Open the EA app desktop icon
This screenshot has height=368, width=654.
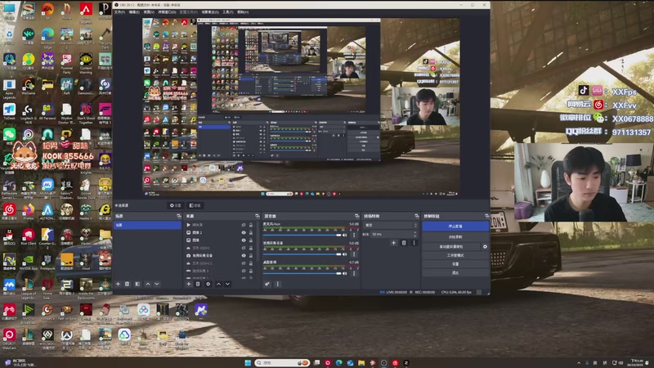[47, 11]
